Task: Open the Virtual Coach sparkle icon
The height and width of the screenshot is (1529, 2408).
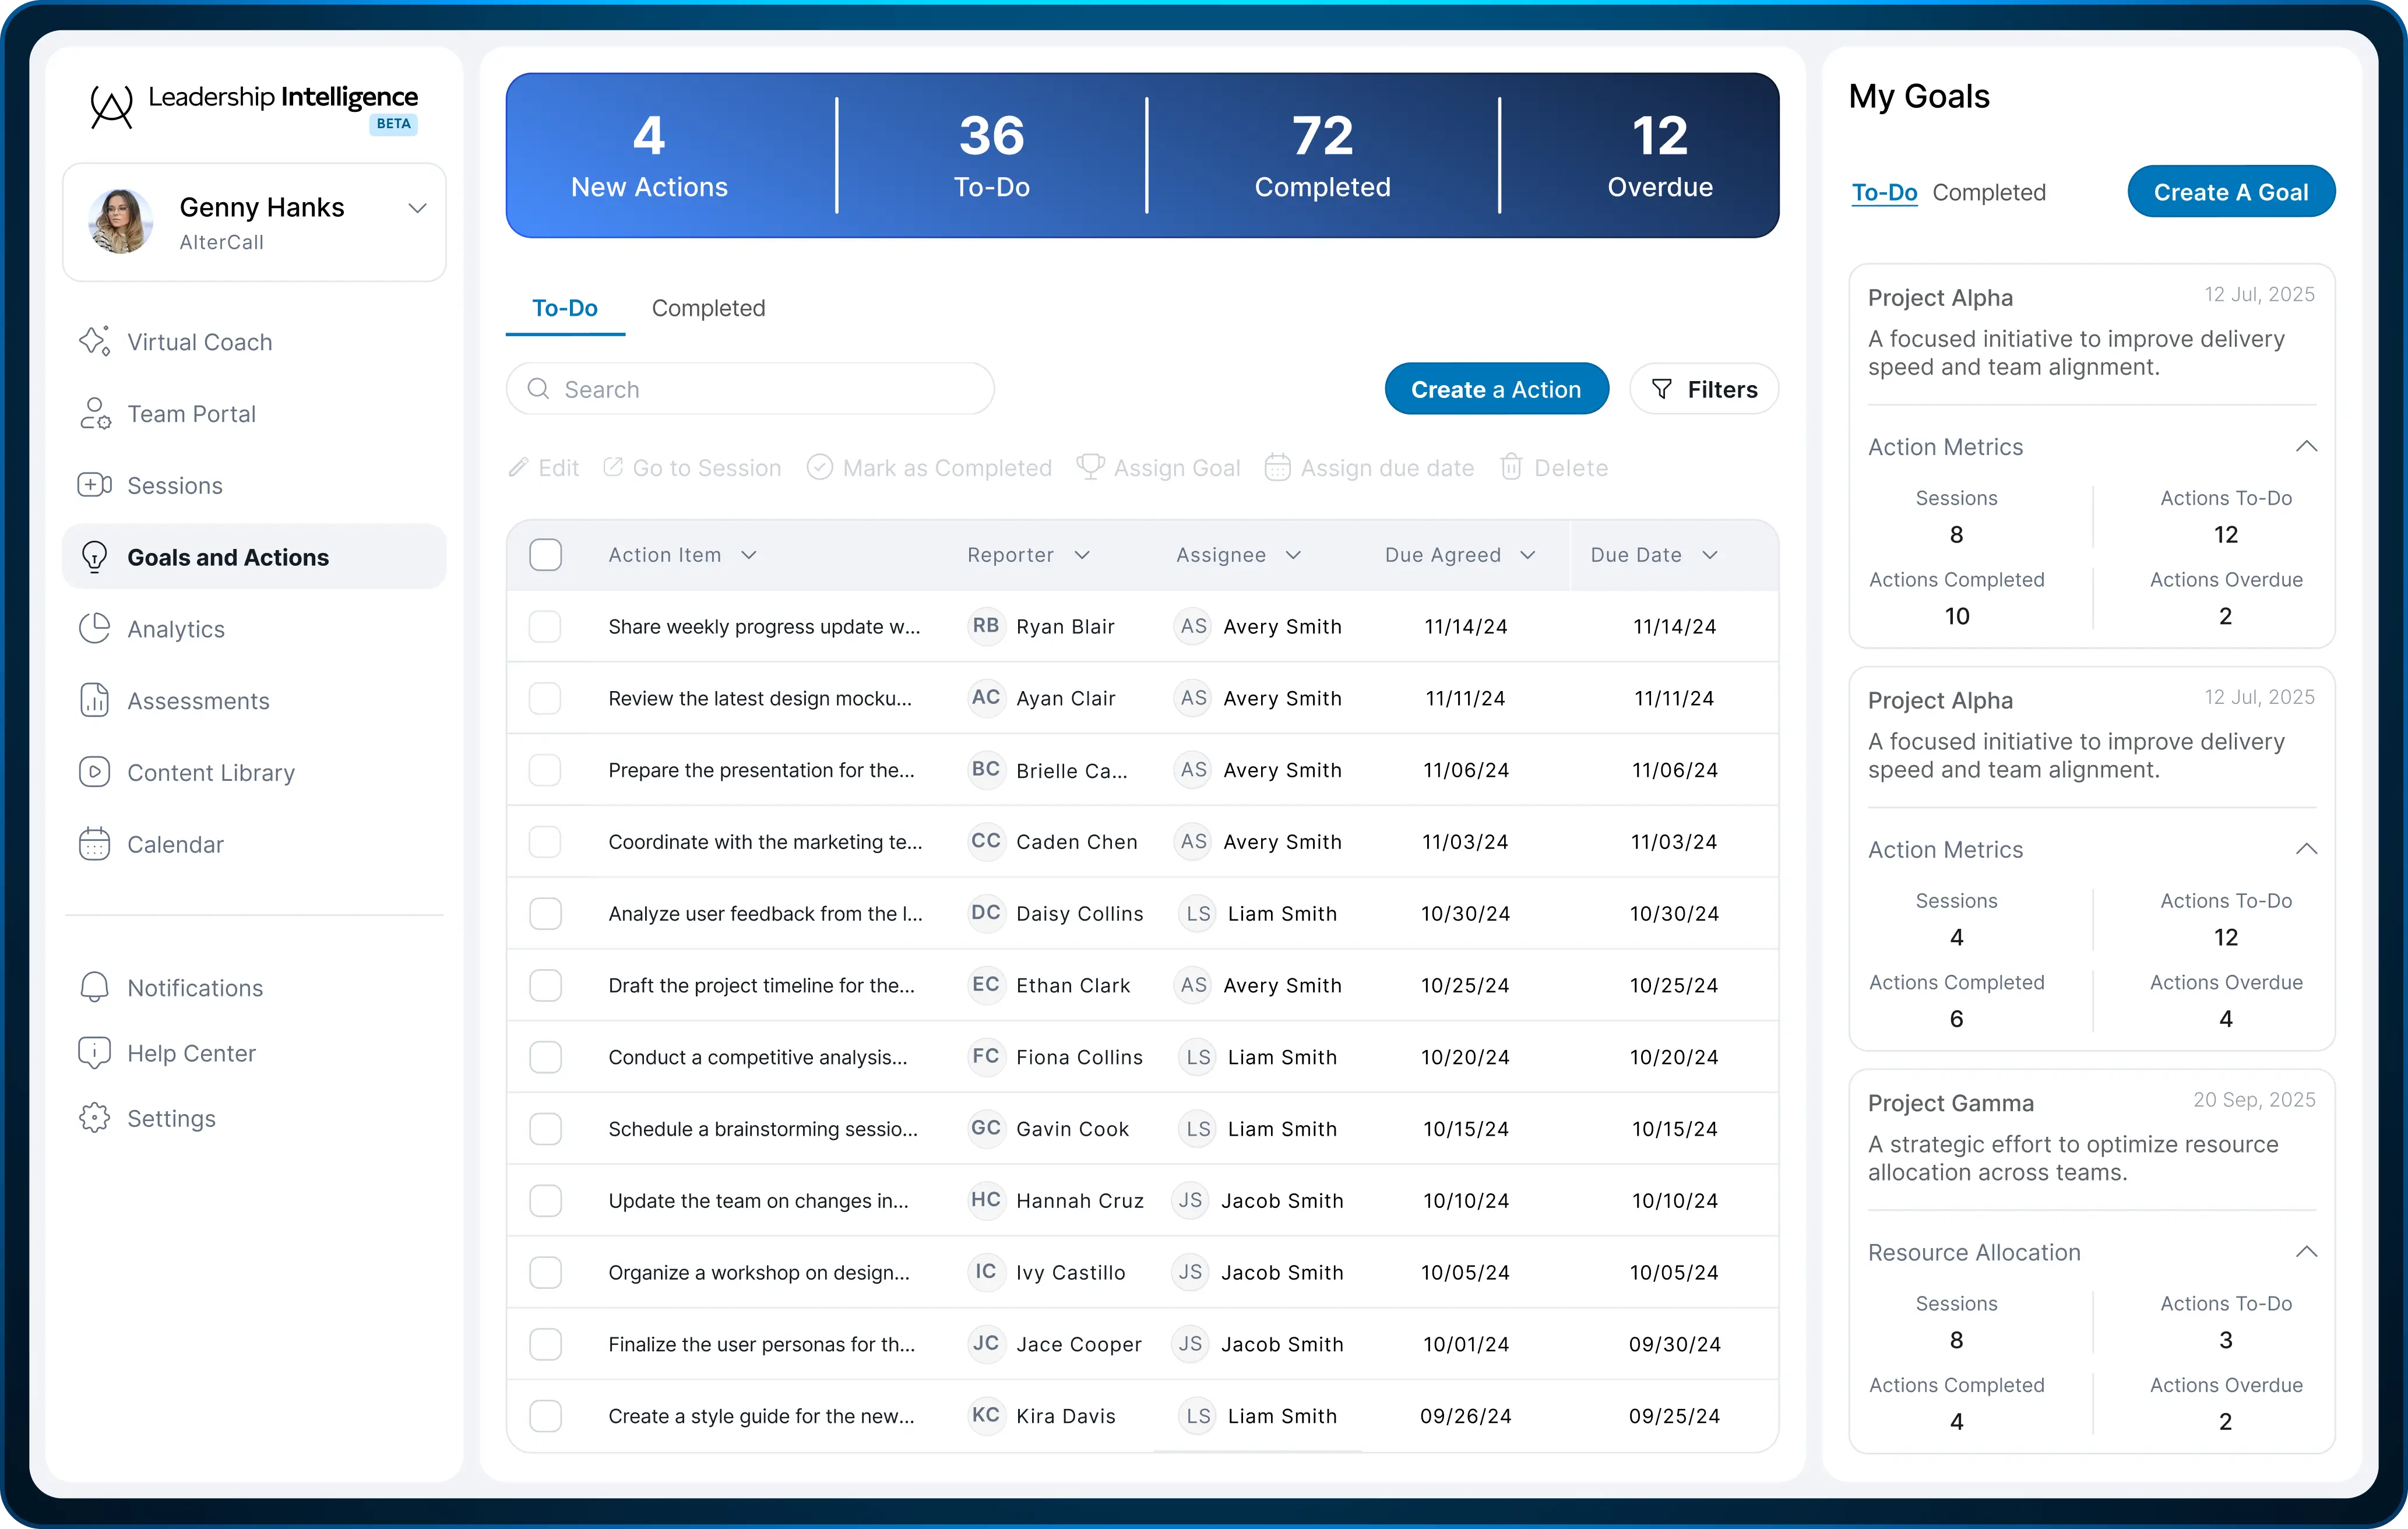Action: (x=94, y=341)
